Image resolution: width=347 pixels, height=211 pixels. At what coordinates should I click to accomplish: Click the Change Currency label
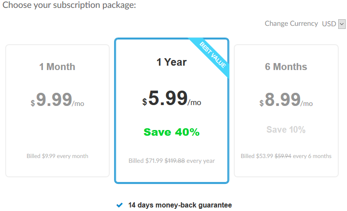[x=291, y=24]
